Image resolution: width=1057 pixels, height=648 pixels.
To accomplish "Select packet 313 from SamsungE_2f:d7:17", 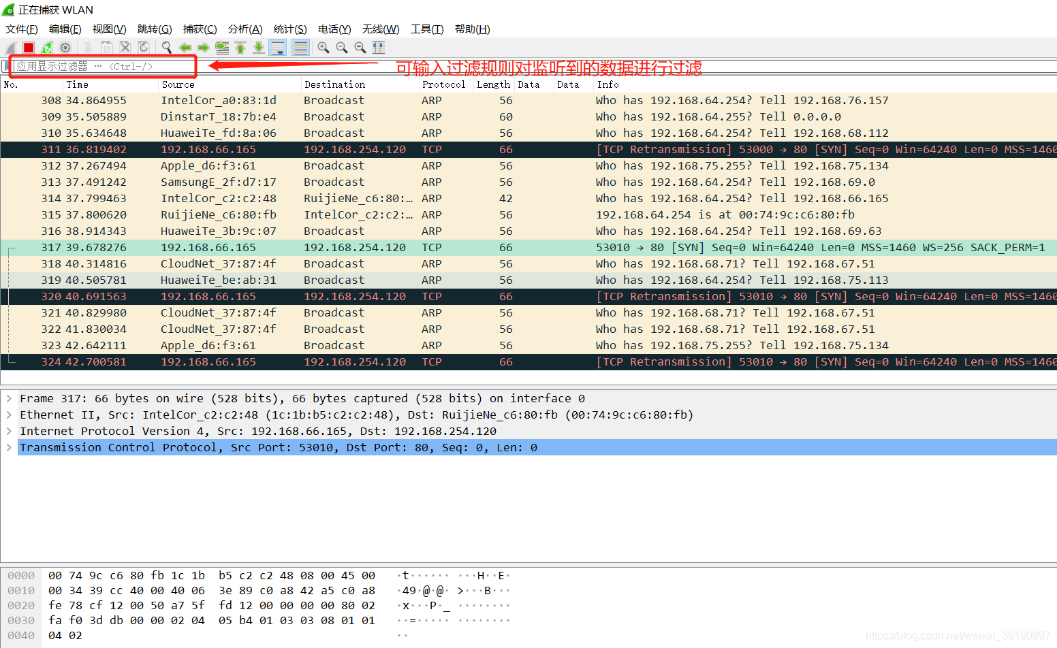I will [528, 182].
